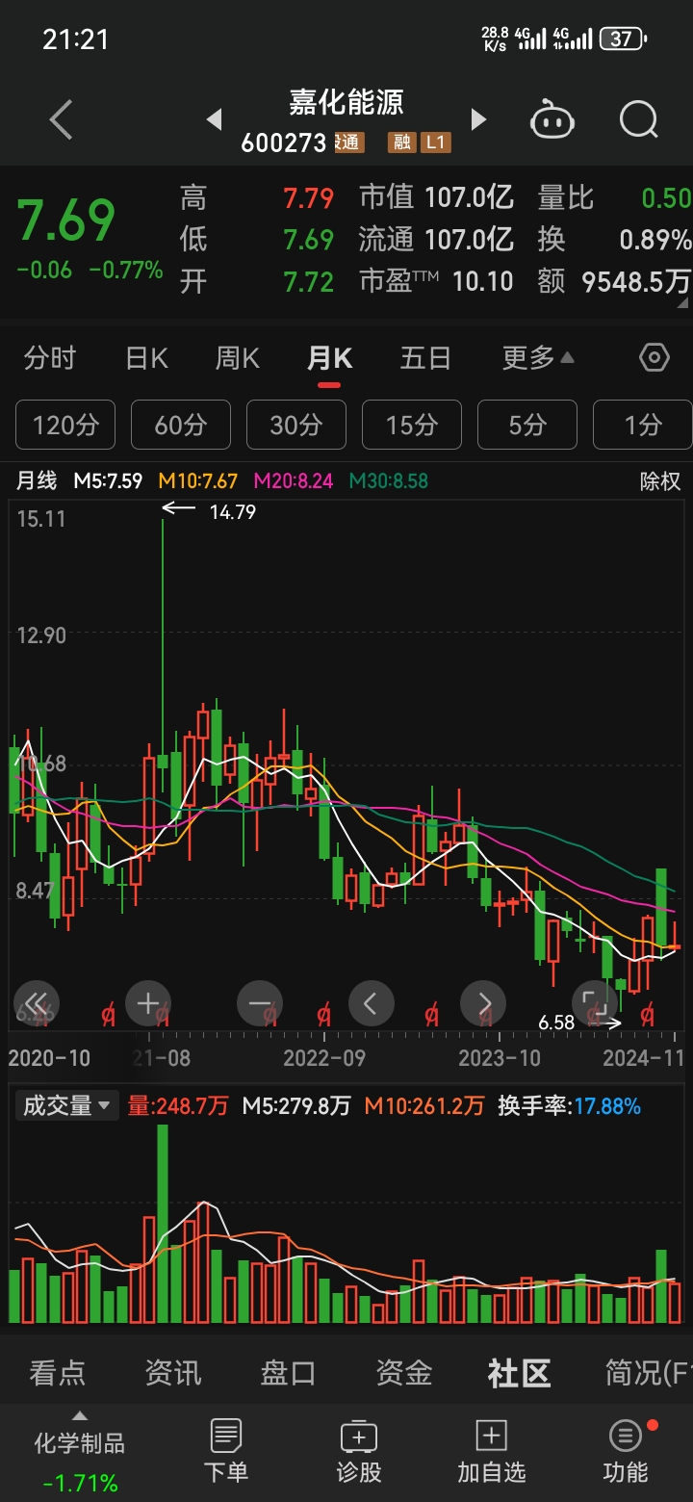
Task: Select the 1分 period button
Action: tap(643, 425)
